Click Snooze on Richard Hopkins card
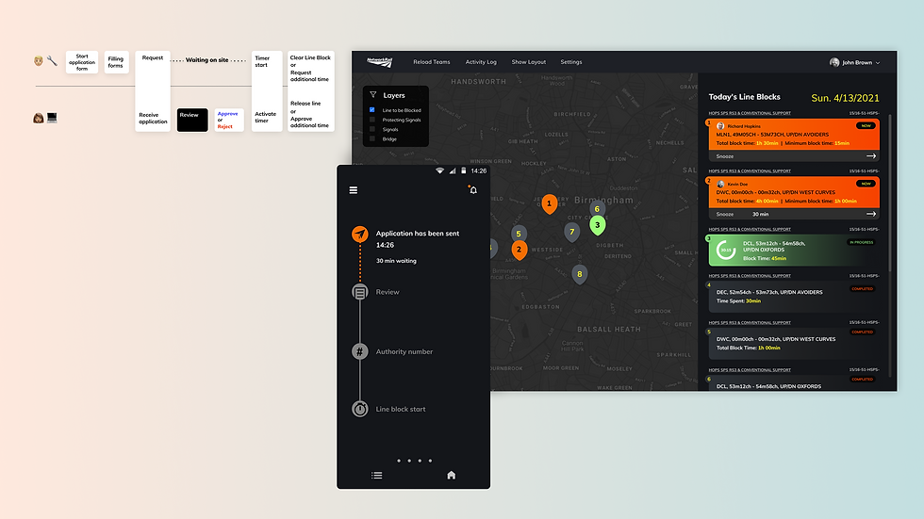The image size is (924, 519). (725, 156)
